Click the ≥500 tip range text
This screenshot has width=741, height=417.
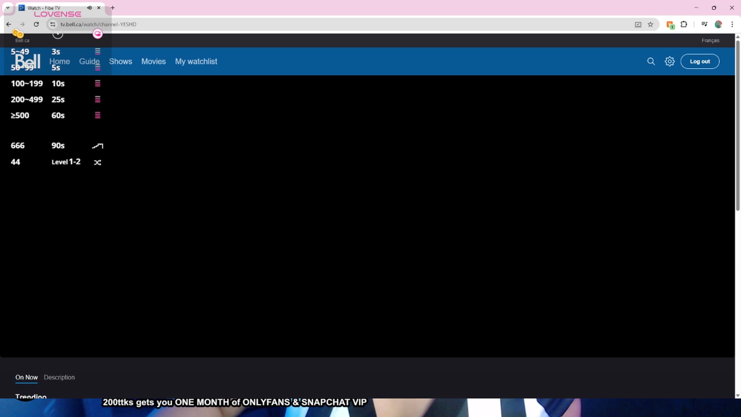tap(20, 115)
